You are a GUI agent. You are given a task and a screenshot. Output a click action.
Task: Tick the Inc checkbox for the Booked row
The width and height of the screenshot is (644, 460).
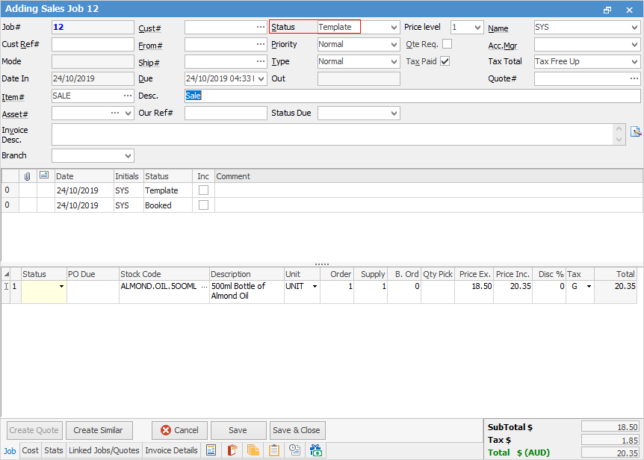[203, 205]
